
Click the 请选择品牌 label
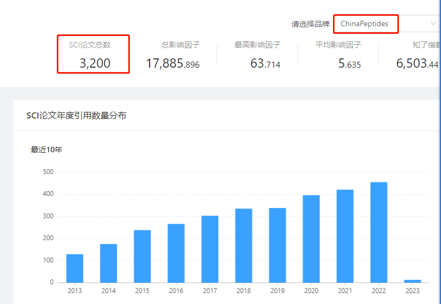[310, 24]
